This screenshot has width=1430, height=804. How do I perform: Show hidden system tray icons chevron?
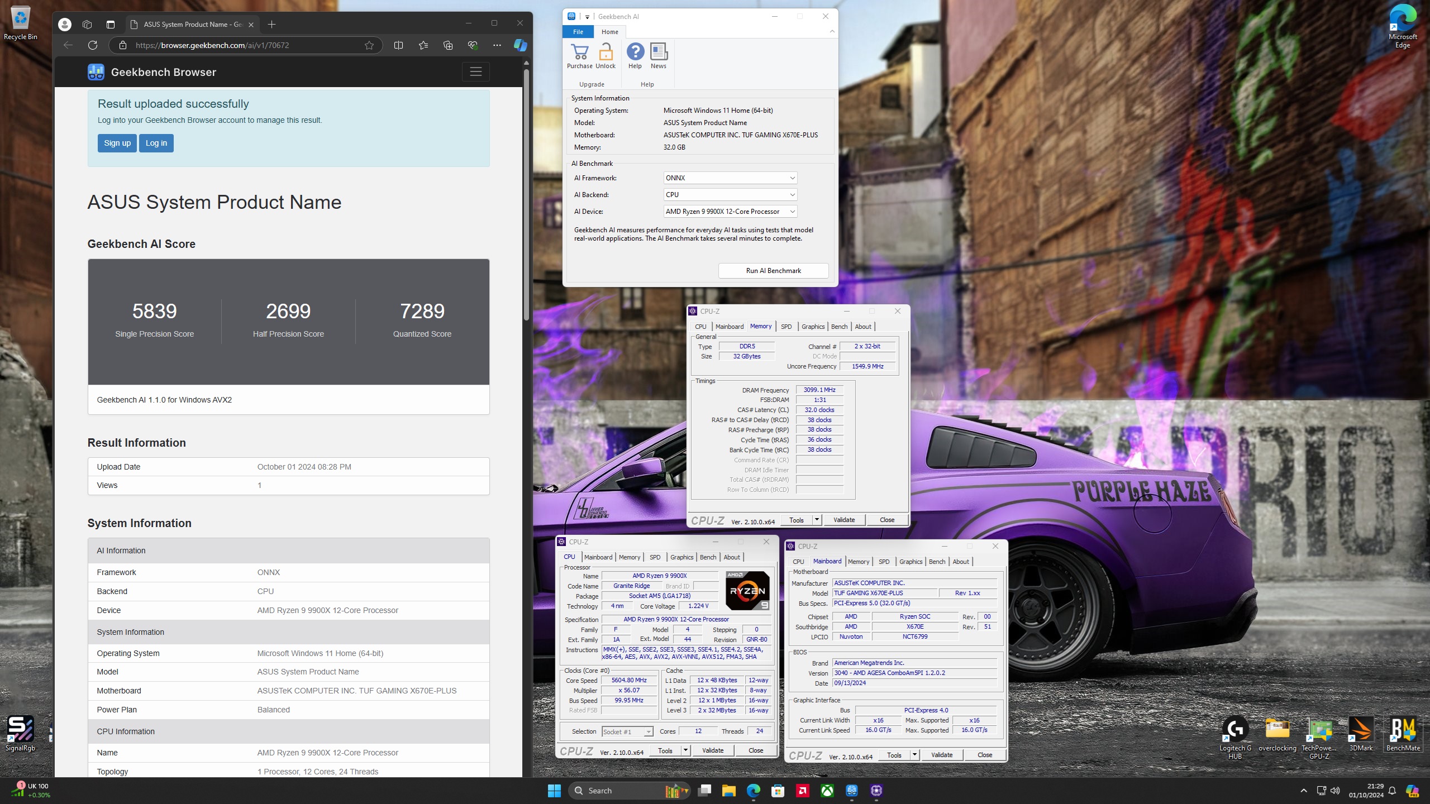pyautogui.click(x=1304, y=791)
